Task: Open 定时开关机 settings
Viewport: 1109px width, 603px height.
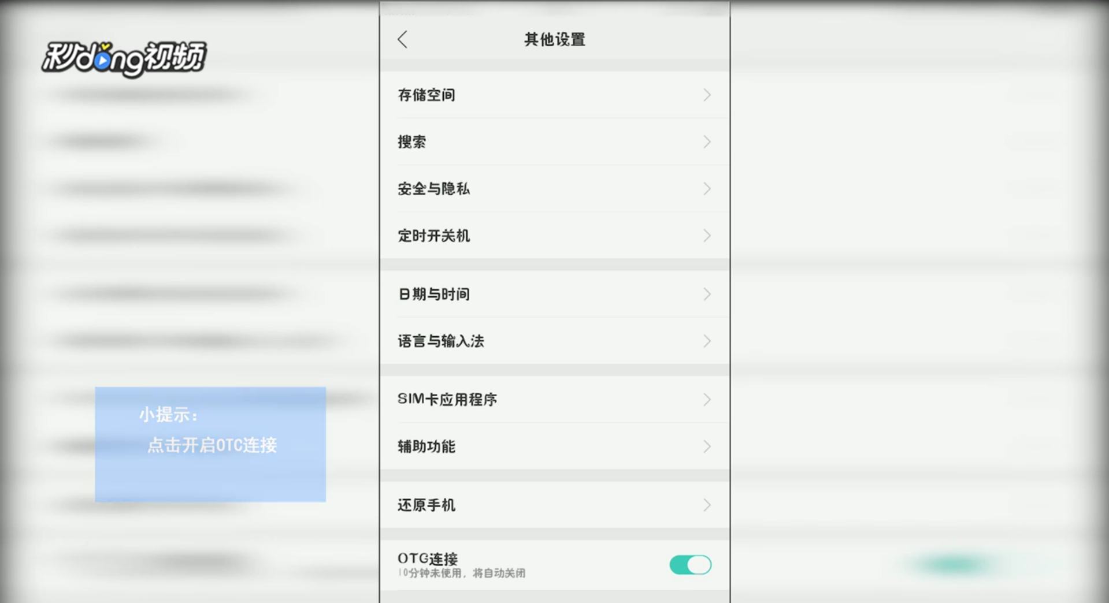Action: pyautogui.click(x=555, y=235)
